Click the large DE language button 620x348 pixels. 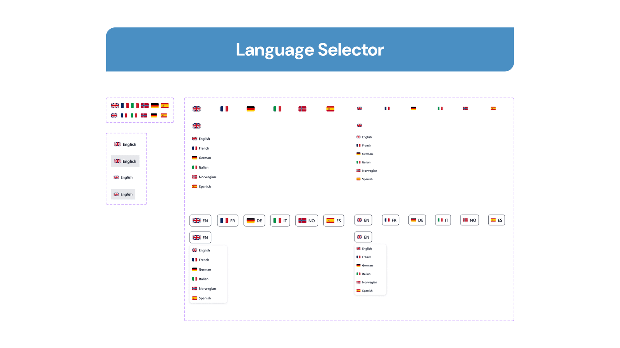pos(254,220)
